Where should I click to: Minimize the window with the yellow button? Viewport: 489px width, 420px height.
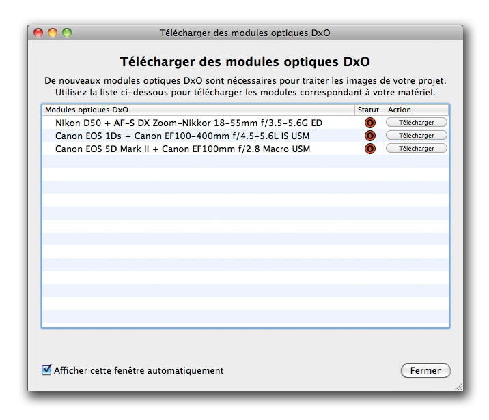coord(53,33)
